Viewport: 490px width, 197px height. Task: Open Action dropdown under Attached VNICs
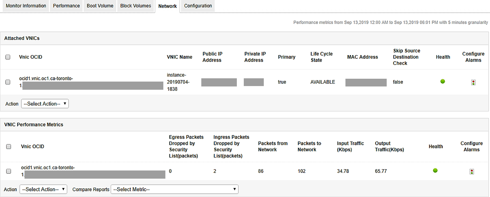point(45,104)
